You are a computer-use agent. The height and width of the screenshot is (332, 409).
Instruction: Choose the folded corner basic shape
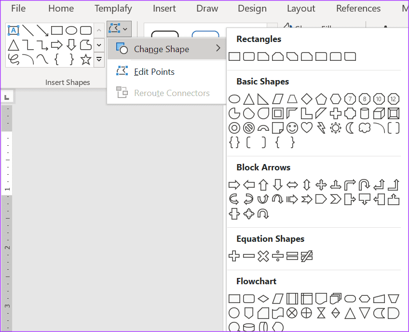[x=277, y=128]
